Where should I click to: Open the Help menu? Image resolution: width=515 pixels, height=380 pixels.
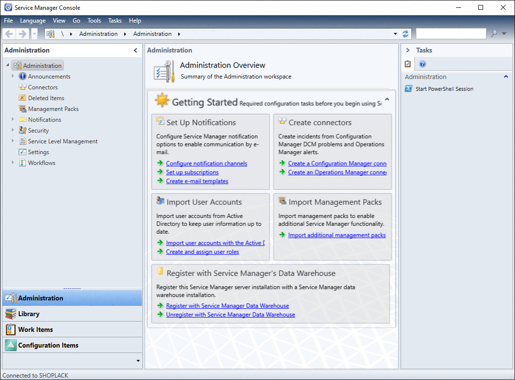pos(135,20)
